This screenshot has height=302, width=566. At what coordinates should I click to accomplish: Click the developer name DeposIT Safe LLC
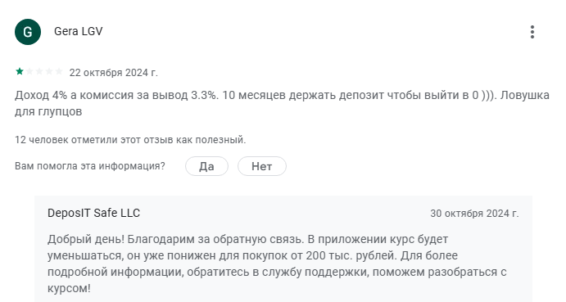[x=93, y=213]
